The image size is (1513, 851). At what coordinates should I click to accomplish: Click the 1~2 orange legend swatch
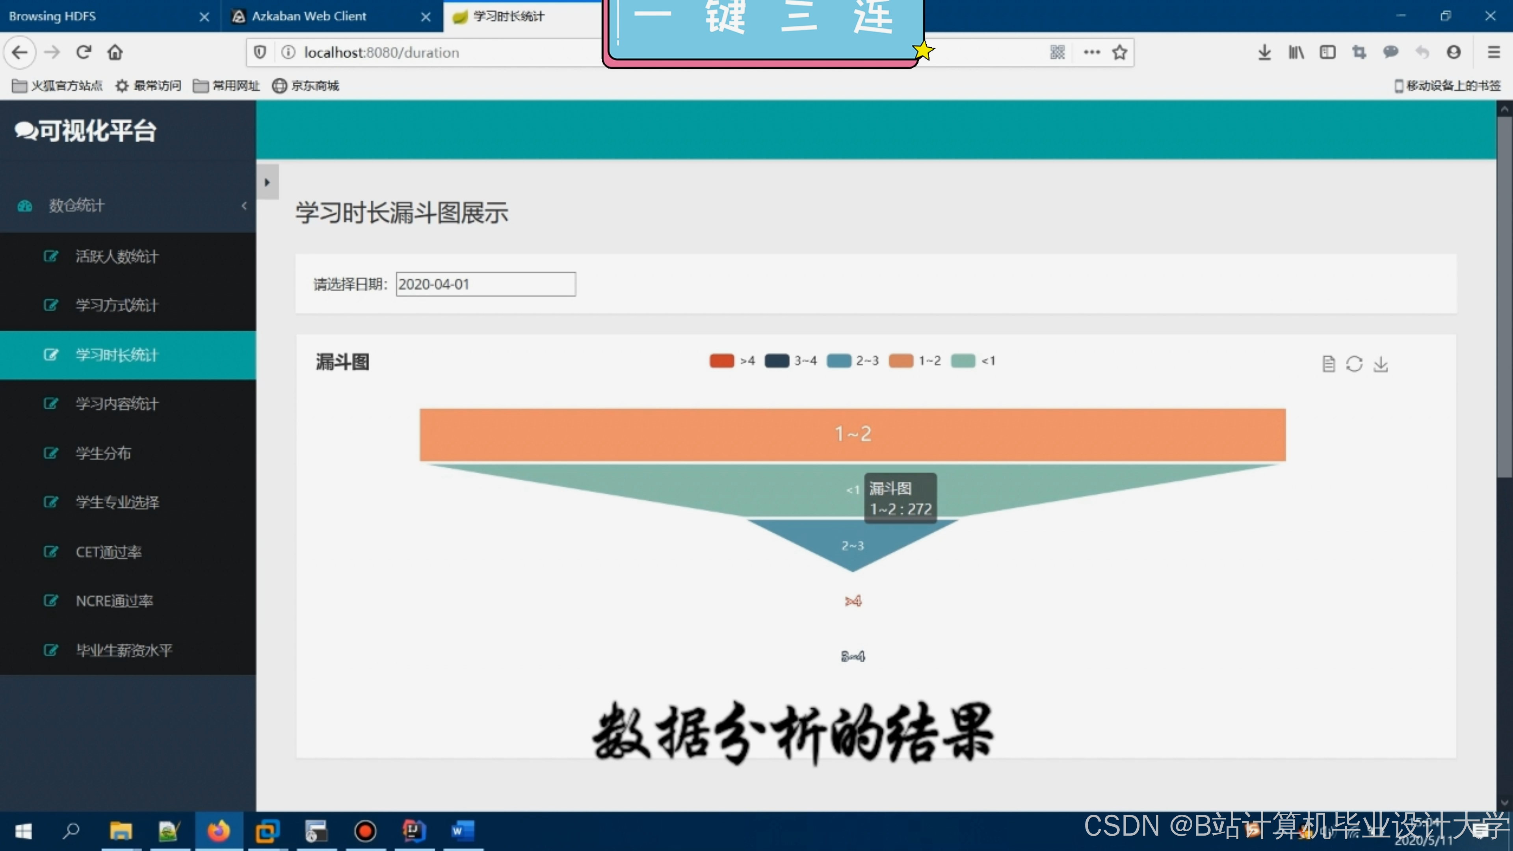(901, 360)
